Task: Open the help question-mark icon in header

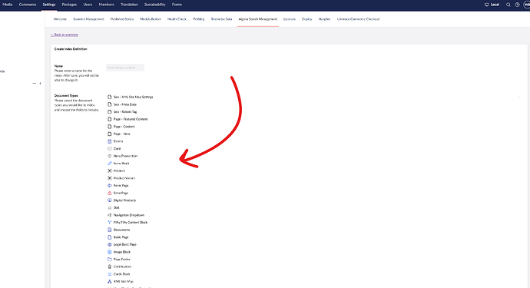Action: 517,5
